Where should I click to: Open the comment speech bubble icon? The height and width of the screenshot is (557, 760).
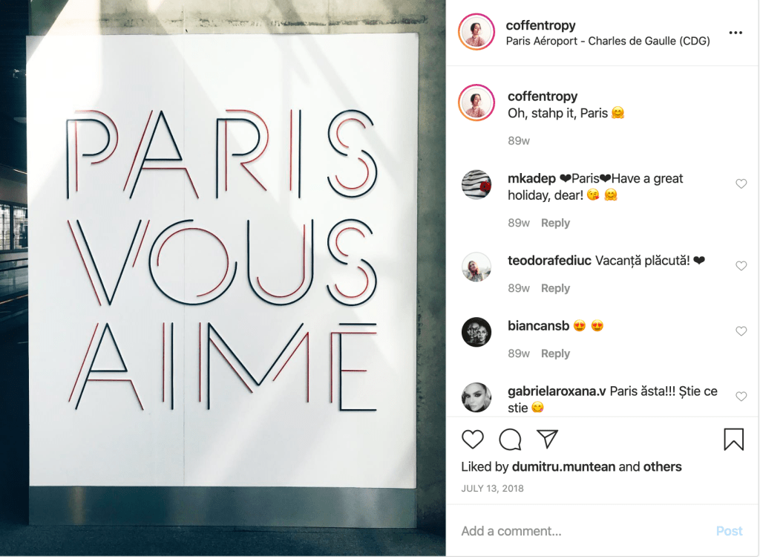(510, 439)
